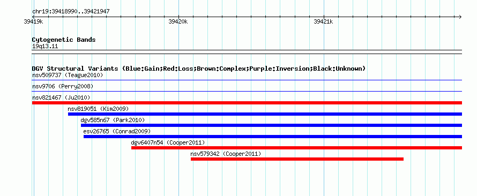Select the nsv821467 red loss bar
The height and width of the screenshot is (196, 477).
point(247,103)
